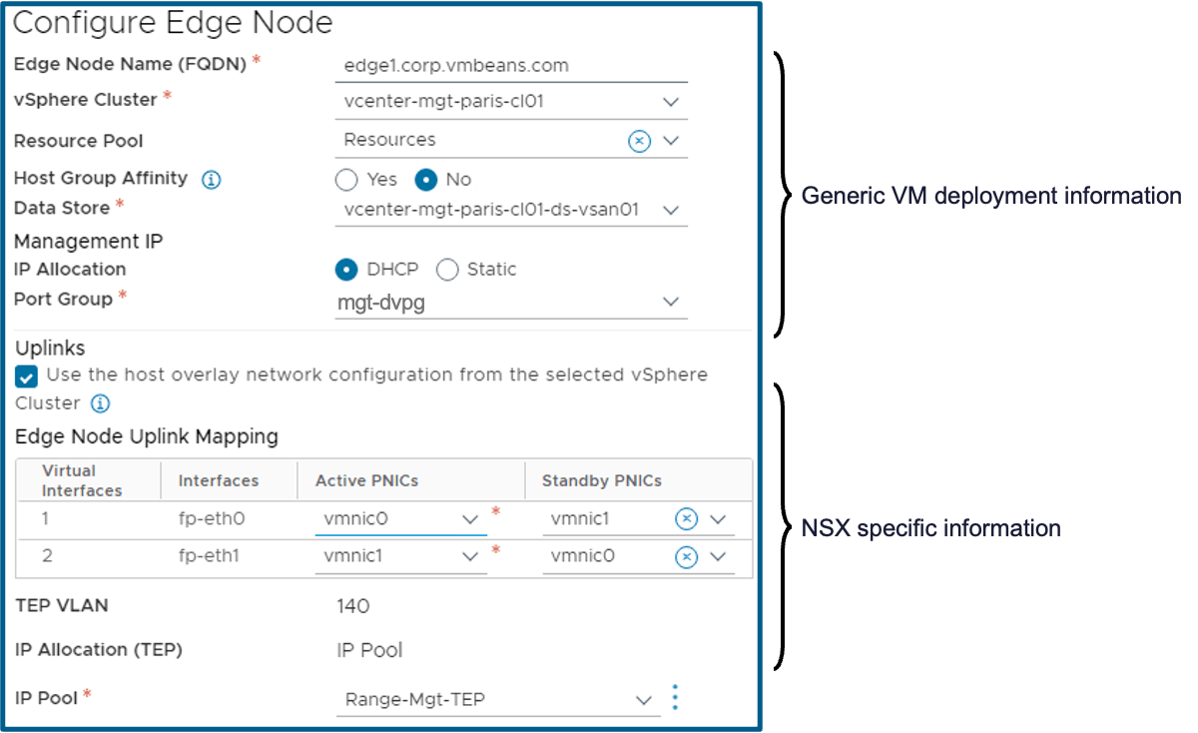Open the Resource Pool dropdown
The width and height of the screenshot is (1198, 733).
pyautogui.click(x=670, y=140)
